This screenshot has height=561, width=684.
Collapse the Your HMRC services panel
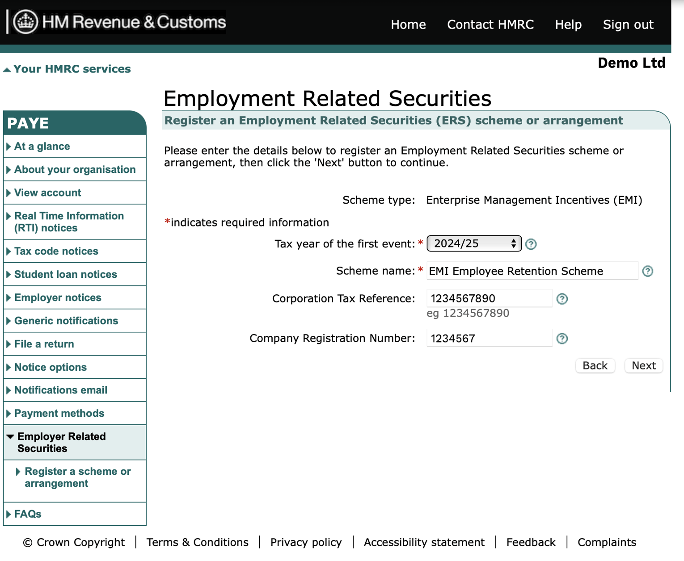7,68
